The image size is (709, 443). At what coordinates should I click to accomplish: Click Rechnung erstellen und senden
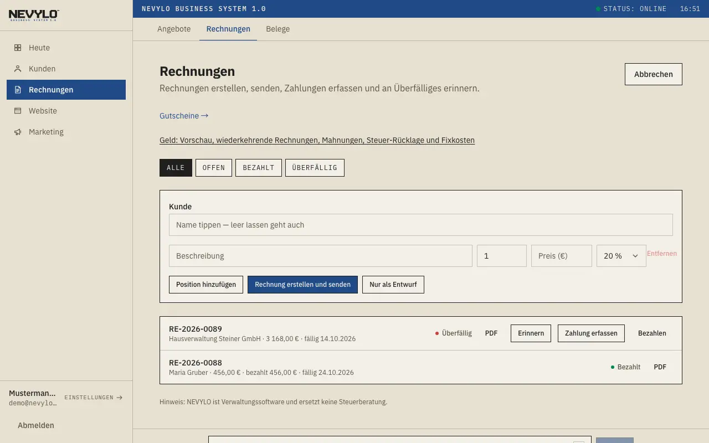click(x=302, y=285)
